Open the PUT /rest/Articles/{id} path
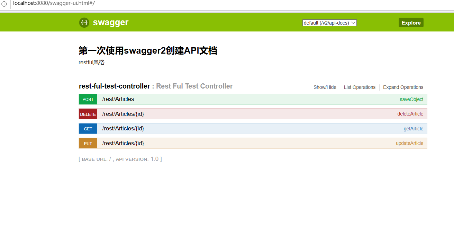The image size is (454, 240). [x=123, y=143]
